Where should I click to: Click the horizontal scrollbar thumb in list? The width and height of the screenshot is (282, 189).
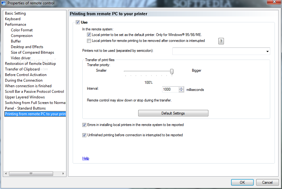click(31, 173)
